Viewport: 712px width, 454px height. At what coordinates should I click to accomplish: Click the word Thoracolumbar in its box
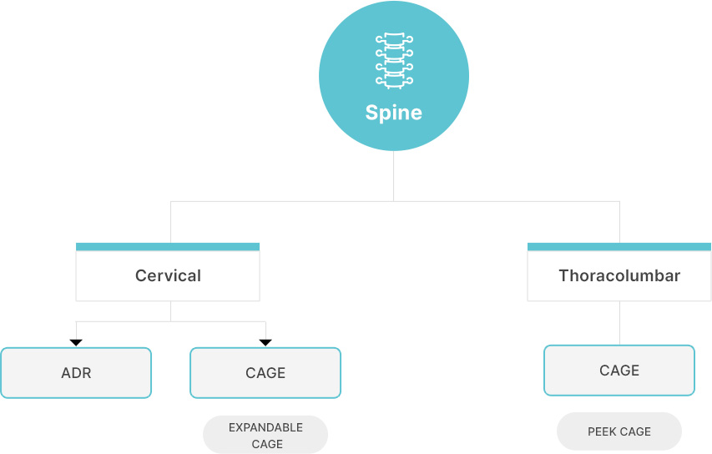tap(619, 275)
